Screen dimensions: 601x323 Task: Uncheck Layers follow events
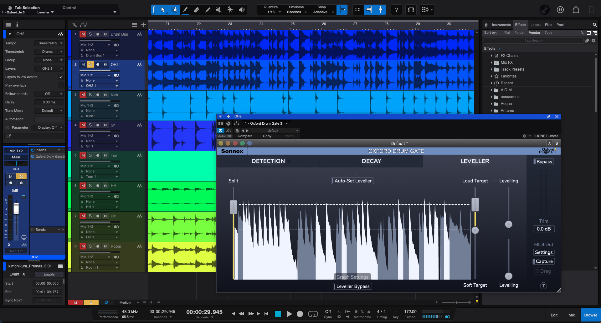[61, 77]
